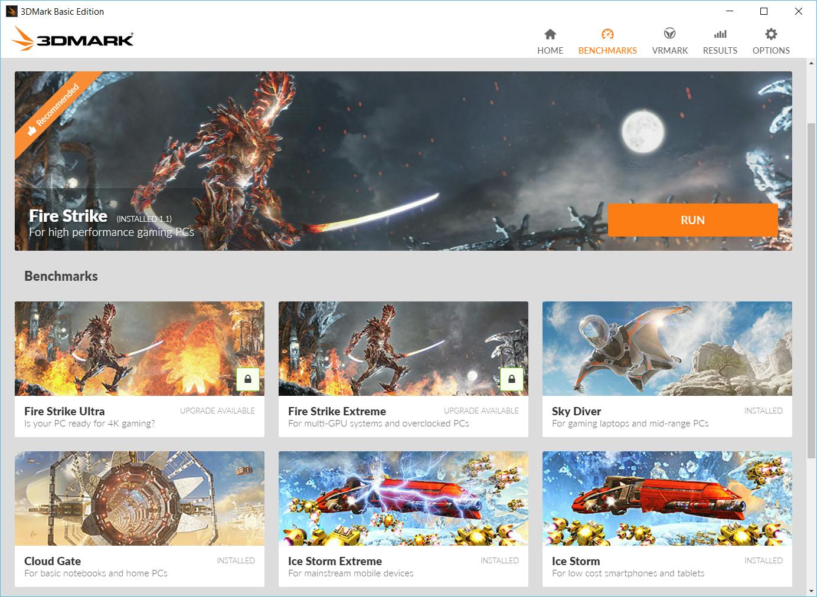
Task: Switch to the BENCHMARKS tab
Action: 607,41
